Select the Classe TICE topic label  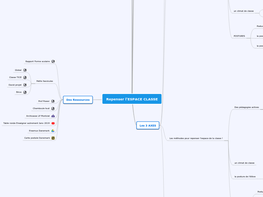click(15, 77)
